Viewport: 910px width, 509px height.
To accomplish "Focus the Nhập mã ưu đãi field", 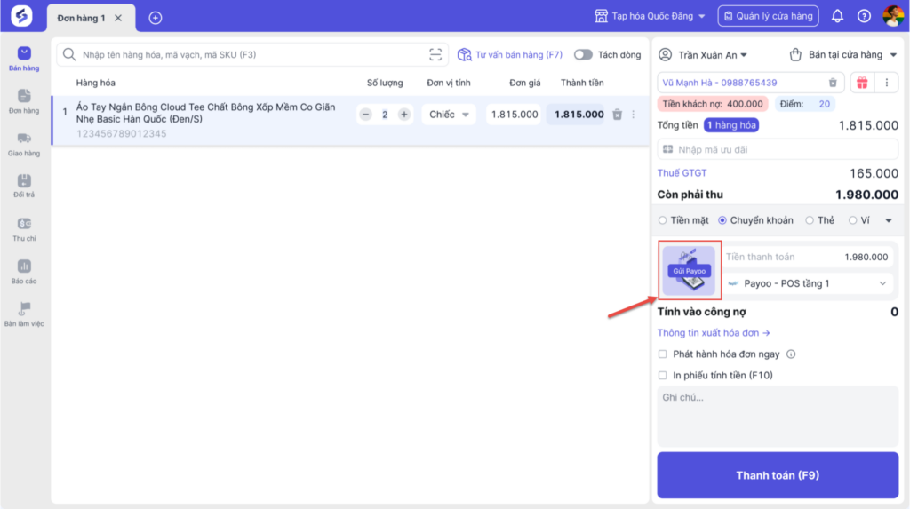I will pos(778,150).
